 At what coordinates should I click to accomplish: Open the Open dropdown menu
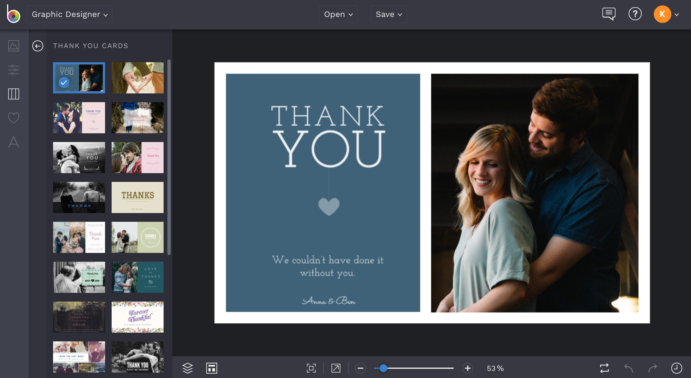338,14
